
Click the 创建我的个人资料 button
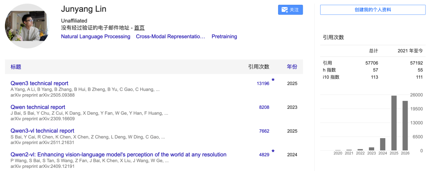[x=373, y=10]
